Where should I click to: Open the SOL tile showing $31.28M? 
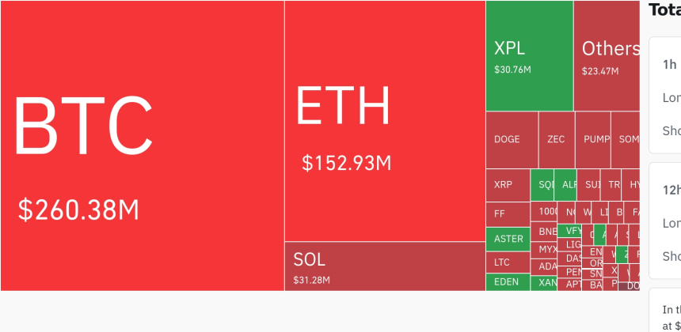(x=385, y=266)
